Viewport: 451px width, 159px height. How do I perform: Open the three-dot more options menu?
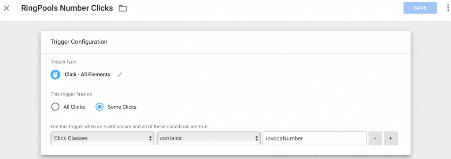[448, 8]
